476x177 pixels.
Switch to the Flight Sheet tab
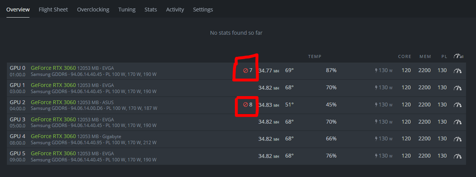click(x=53, y=10)
